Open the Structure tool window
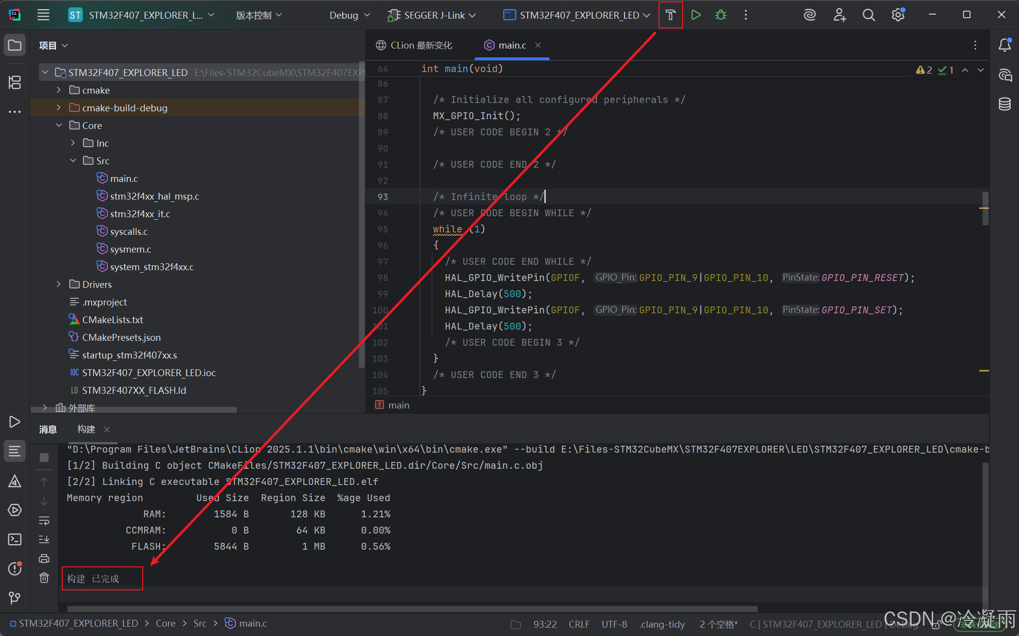 (x=15, y=82)
